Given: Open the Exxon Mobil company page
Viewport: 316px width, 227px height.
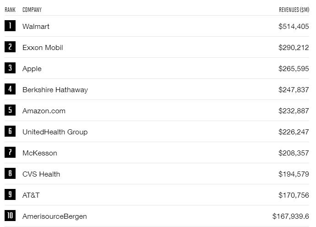Looking at the screenshot, I should point(43,48).
